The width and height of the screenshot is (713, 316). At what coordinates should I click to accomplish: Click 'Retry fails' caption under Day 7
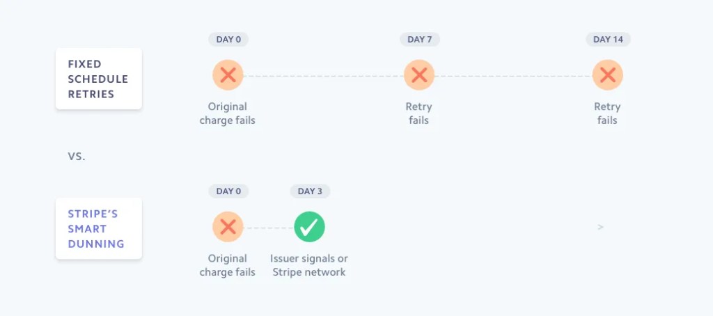pos(418,113)
